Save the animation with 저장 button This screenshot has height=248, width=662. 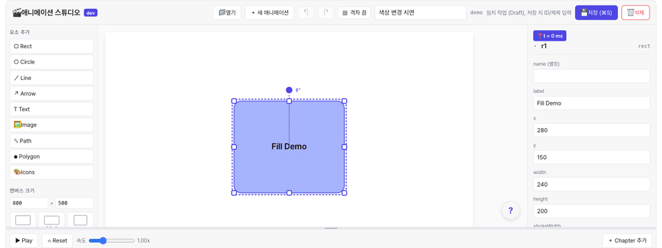tap(596, 12)
